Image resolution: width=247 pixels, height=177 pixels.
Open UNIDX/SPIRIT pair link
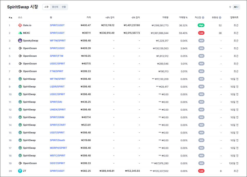(58, 109)
